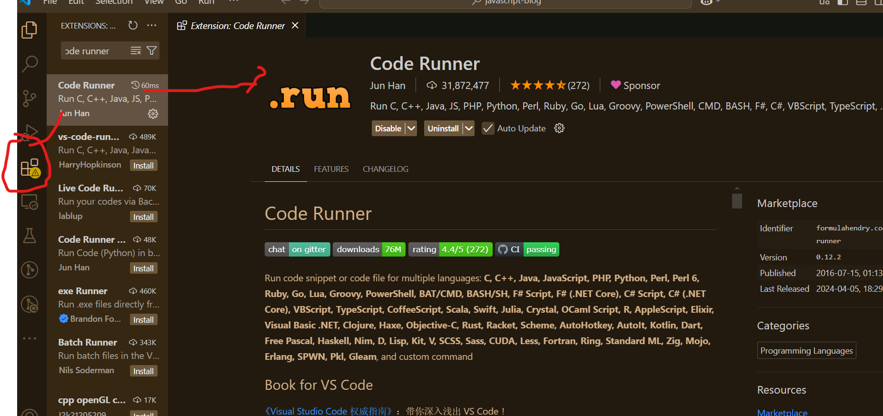Open the Run and Debug view
Screen dimensions: 883x416
tap(30, 133)
